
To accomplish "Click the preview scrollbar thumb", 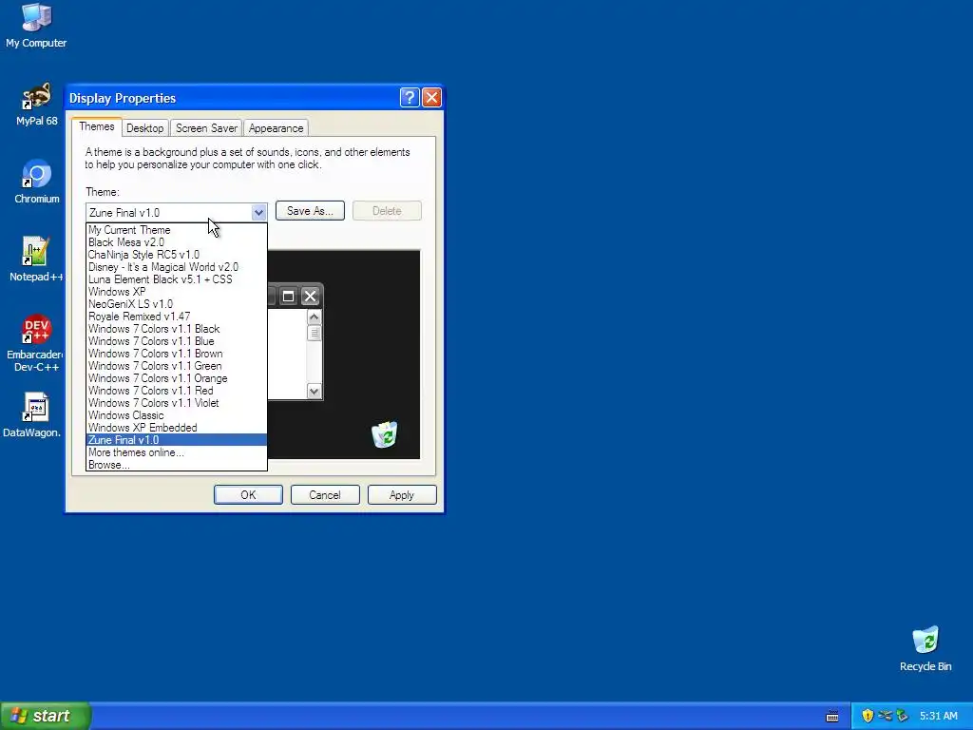I will coord(314,334).
